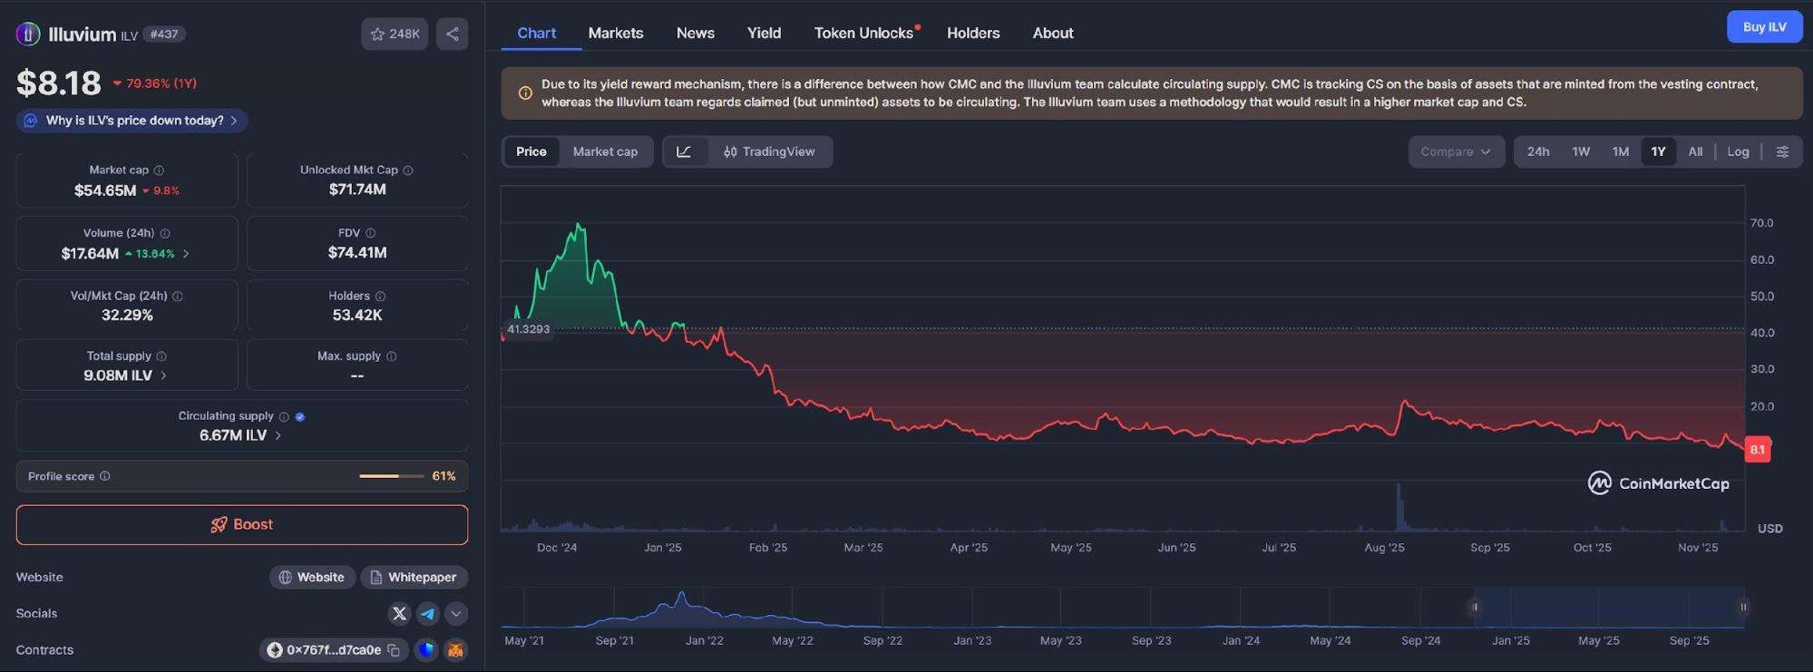Open chart settings sliders icon
Image resolution: width=1813 pixels, height=672 pixels.
[x=1782, y=151]
